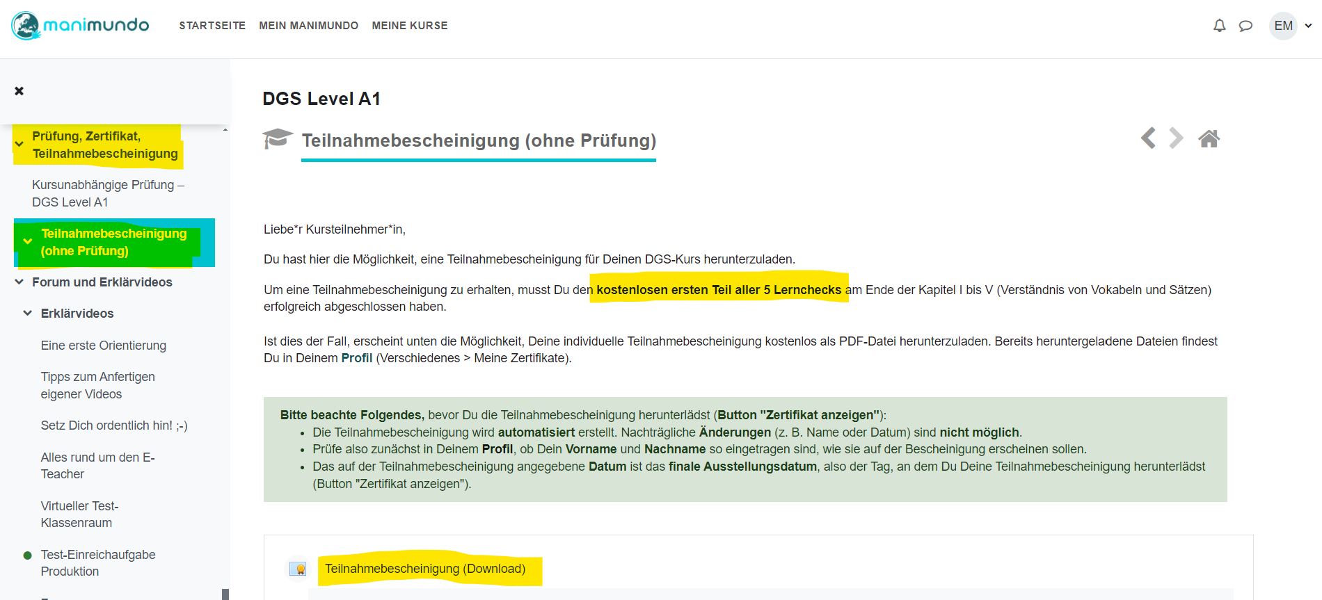This screenshot has height=600, width=1322.
Task: Open the user menu dropdown arrow
Action: pyautogui.click(x=1308, y=26)
